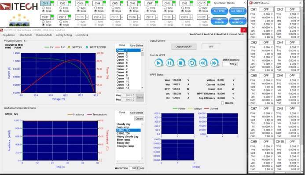
Task: Enable the Record checkbox
Action: [x=223, y=103]
